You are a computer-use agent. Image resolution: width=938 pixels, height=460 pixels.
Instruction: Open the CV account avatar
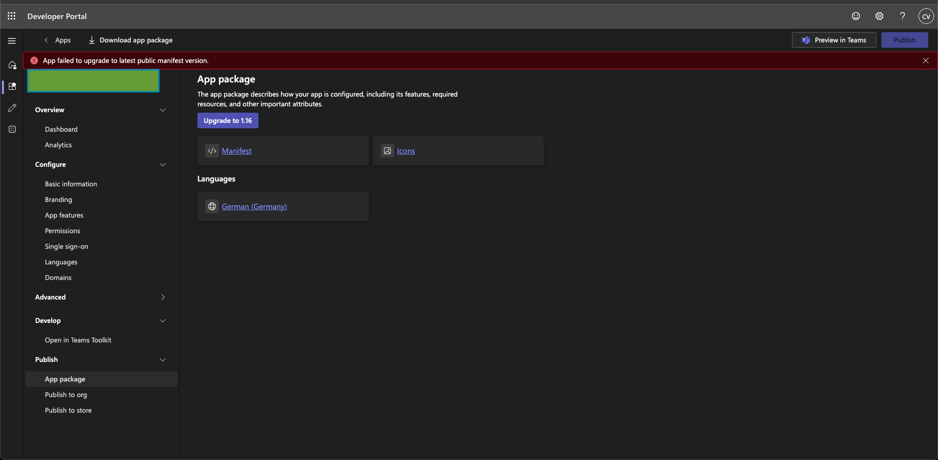click(926, 16)
